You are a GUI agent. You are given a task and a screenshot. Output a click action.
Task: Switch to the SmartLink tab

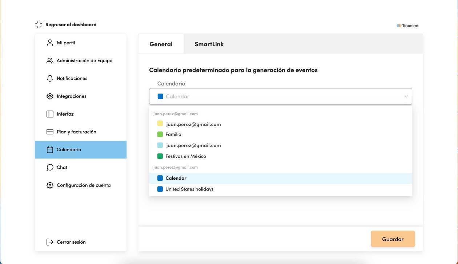pyautogui.click(x=209, y=44)
